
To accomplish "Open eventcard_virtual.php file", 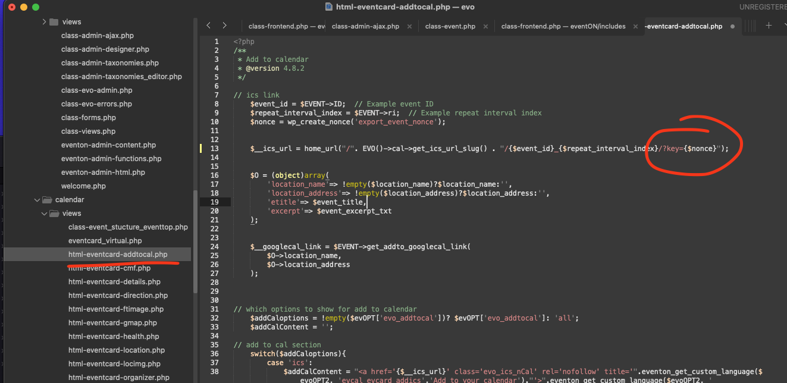I will (105, 241).
